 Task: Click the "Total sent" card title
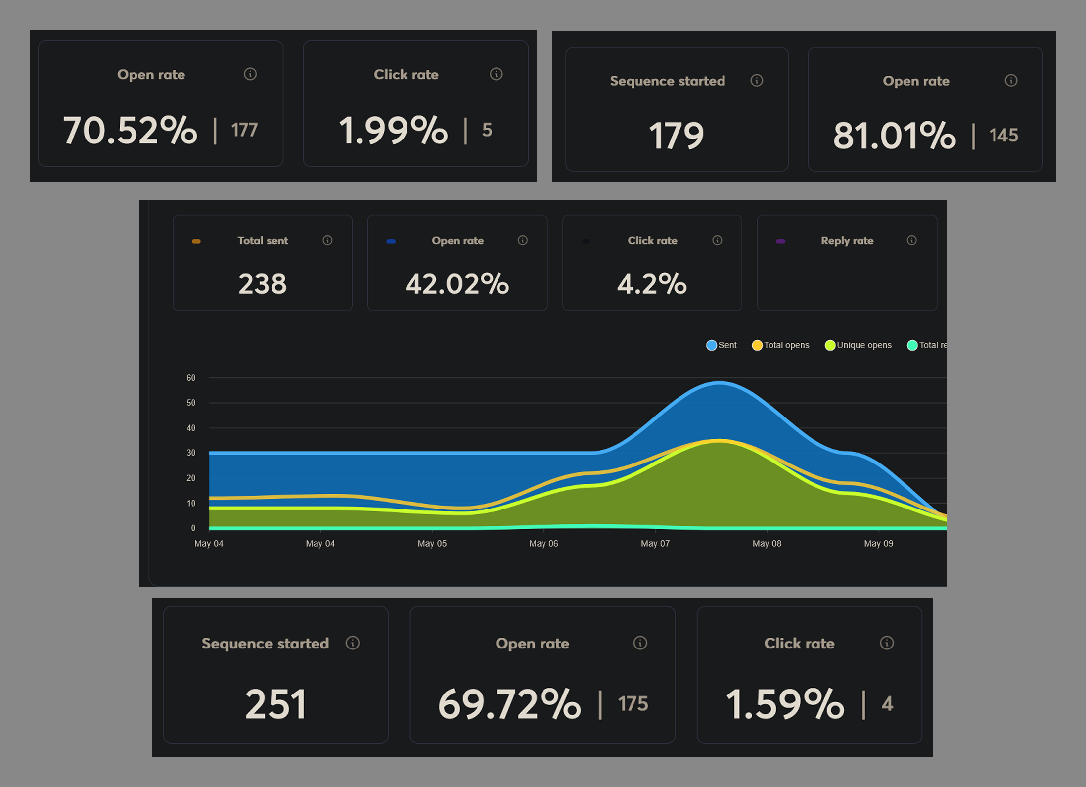point(263,241)
